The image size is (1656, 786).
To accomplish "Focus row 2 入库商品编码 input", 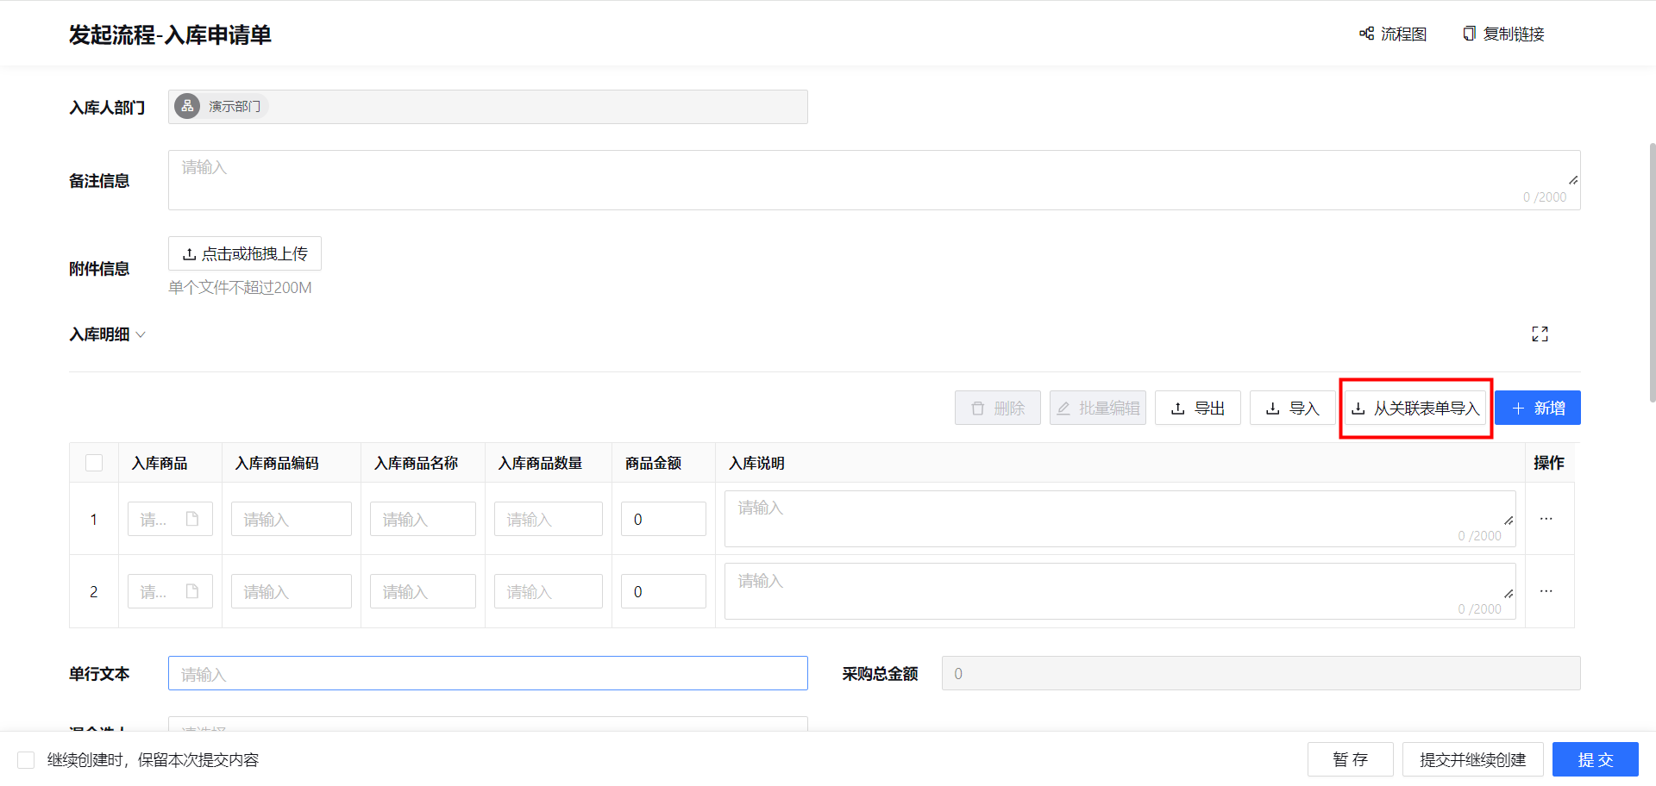I will point(292,591).
